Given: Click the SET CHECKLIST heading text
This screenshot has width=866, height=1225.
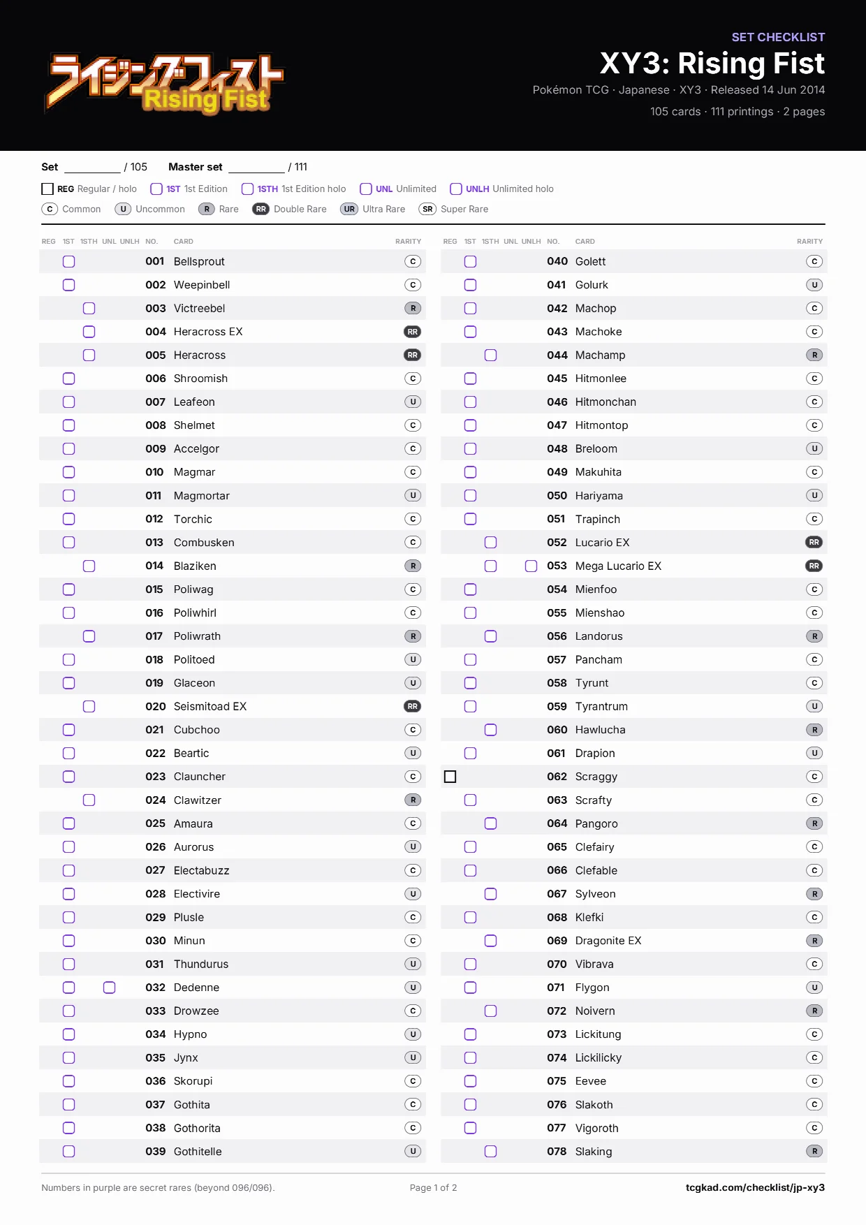Looking at the screenshot, I should coord(778,37).
